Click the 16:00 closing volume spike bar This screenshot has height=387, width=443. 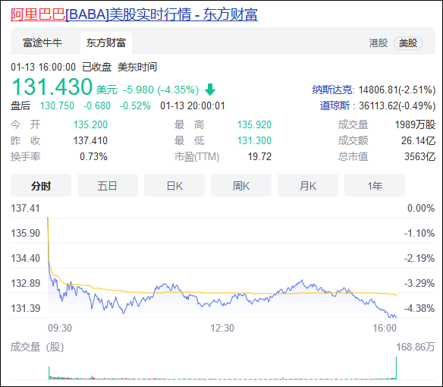point(396,367)
